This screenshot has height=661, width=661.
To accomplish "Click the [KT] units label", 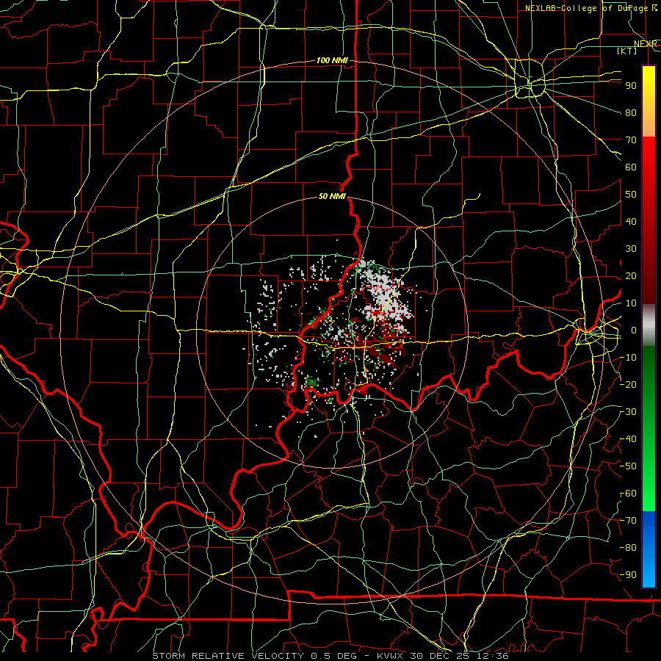I will pyautogui.click(x=627, y=51).
